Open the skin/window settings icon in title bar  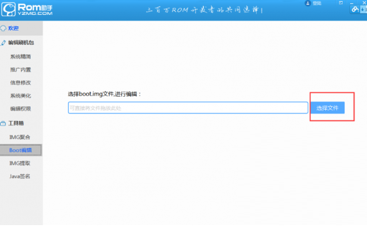click(341, 3)
